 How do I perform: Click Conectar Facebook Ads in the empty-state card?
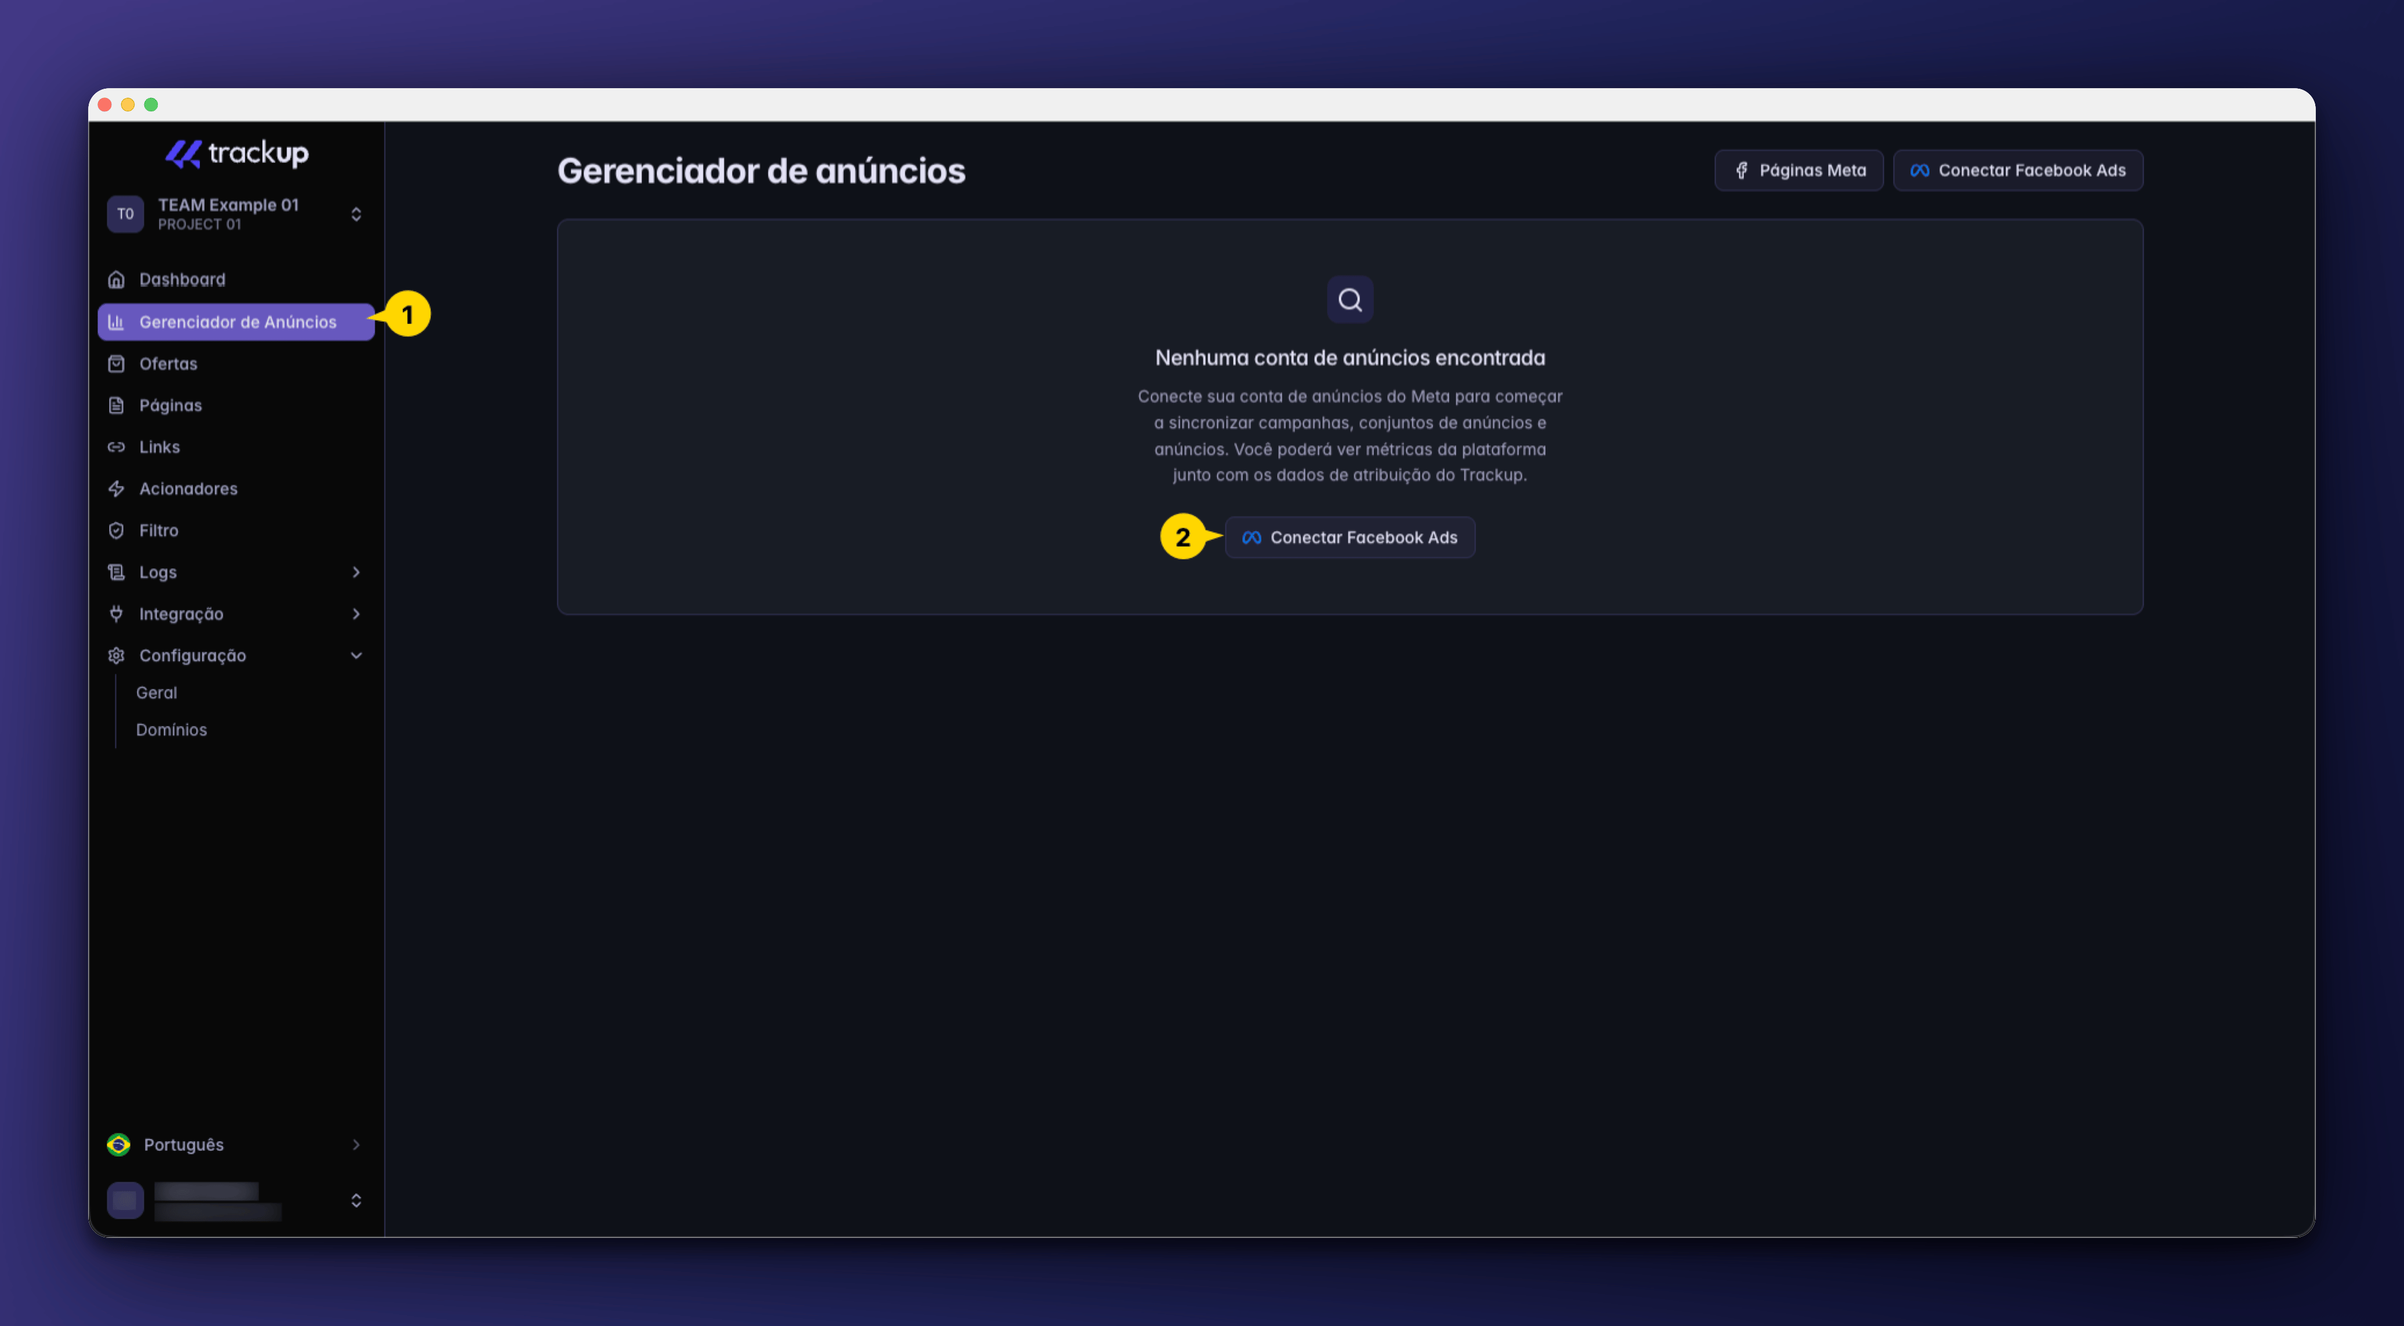click(1350, 537)
